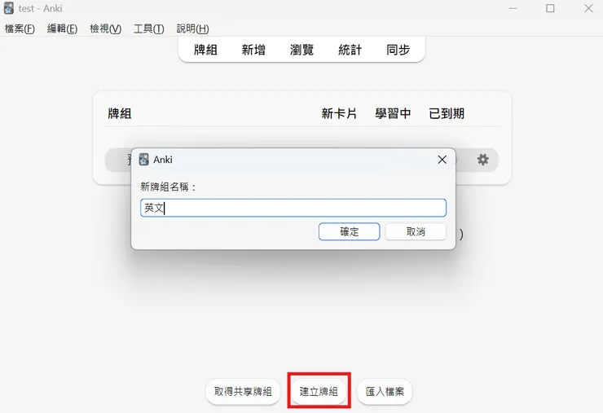603x413 pixels.
Task: Cancel with the 取消 button
Action: click(416, 231)
